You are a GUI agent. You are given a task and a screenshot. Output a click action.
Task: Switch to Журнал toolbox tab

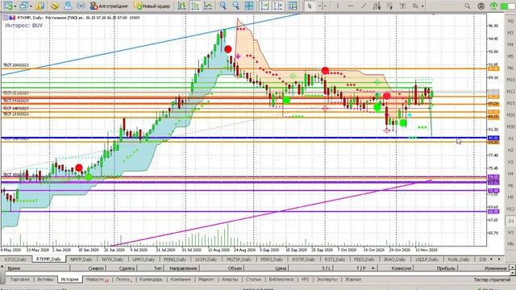pyautogui.click(x=353, y=280)
